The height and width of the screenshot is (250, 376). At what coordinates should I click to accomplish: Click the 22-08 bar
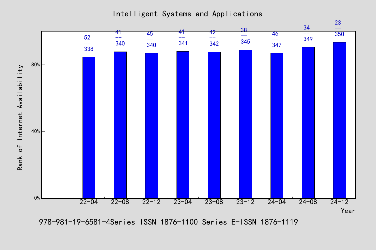pyautogui.click(x=120, y=125)
